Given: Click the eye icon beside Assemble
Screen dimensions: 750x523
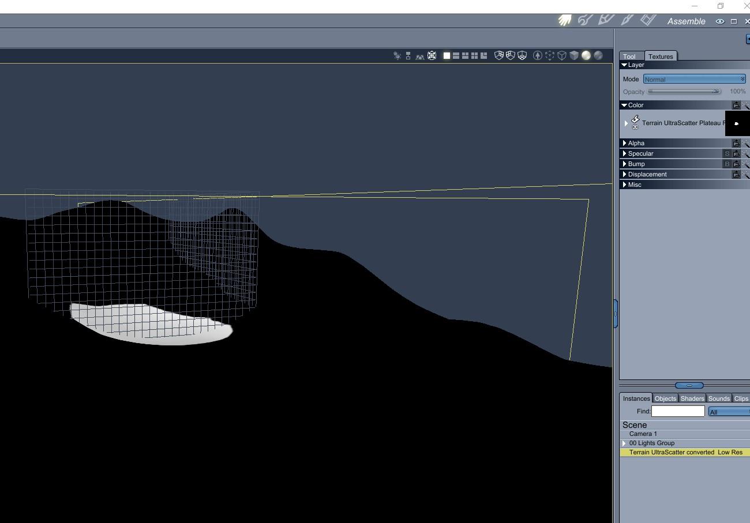Looking at the screenshot, I should (720, 21).
